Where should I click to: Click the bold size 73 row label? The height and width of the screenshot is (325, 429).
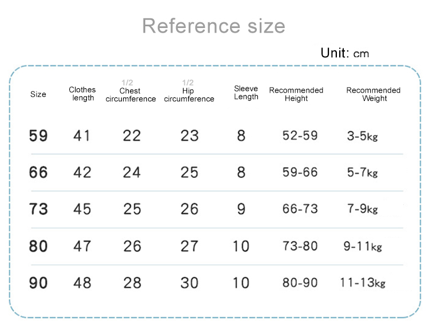click(x=38, y=209)
